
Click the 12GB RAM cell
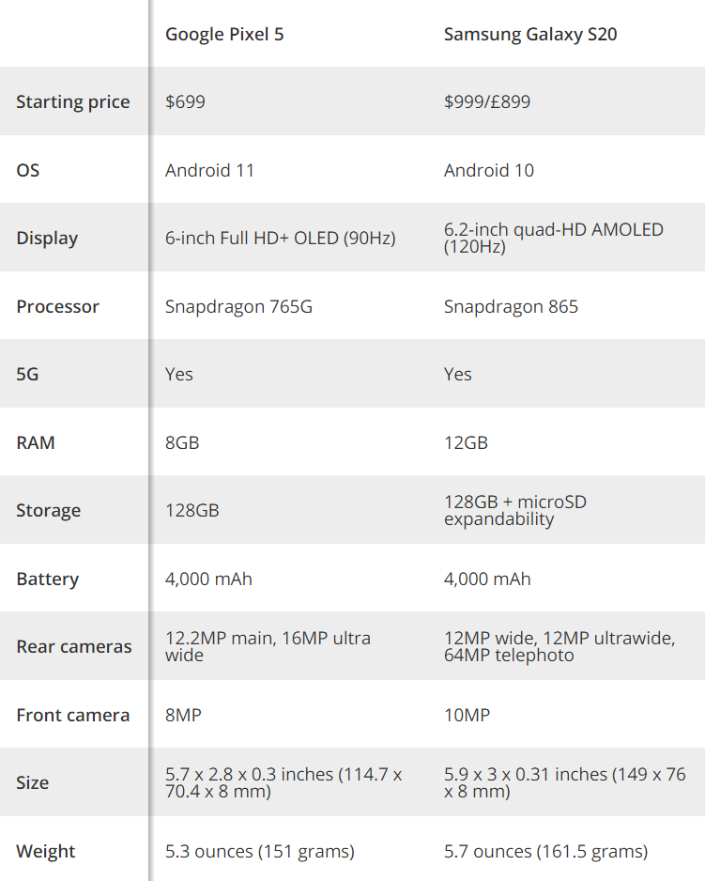tap(466, 442)
